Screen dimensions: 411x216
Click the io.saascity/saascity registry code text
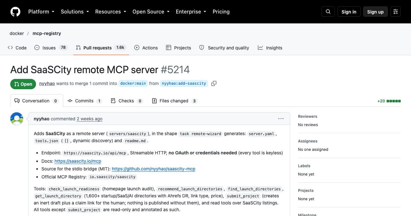point(113,177)
